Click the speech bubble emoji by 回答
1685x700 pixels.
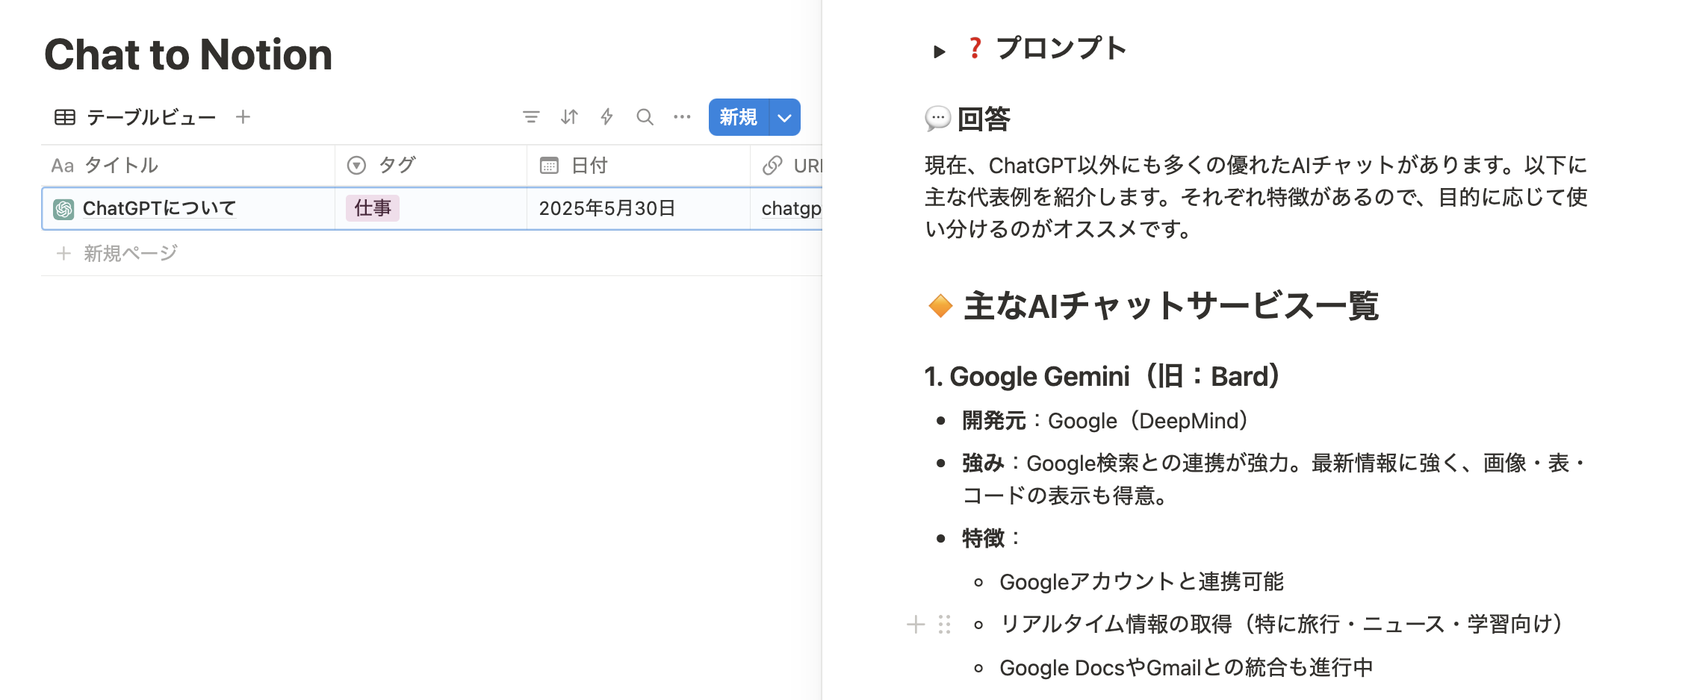tap(937, 119)
